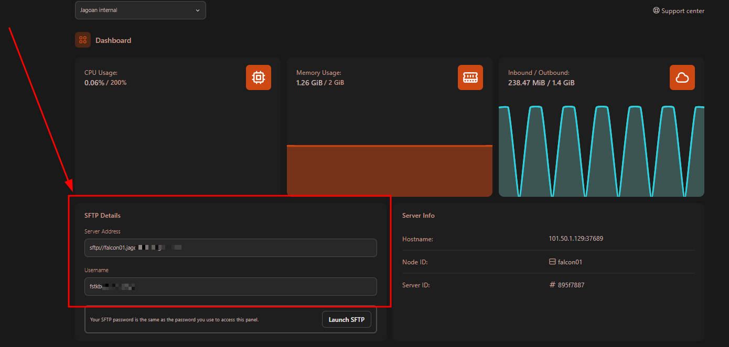Click the Inbound / Outbound network graph

pyautogui.click(x=602, y=151)
